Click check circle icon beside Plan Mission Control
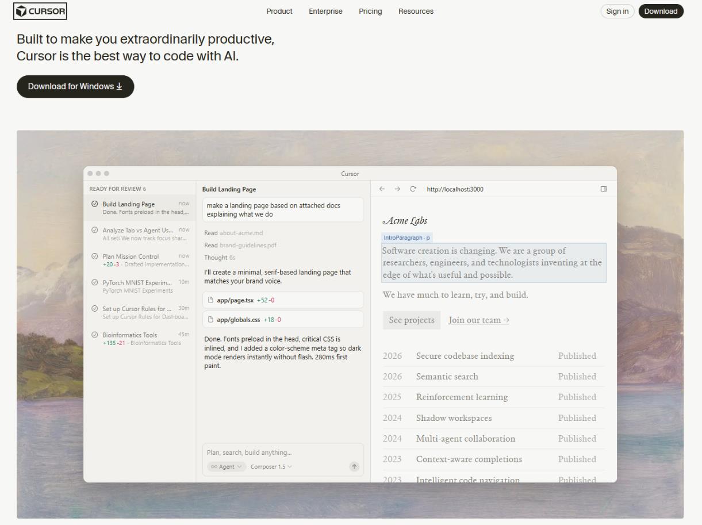Screen dimensions: 702x525 tap(94, 256)
